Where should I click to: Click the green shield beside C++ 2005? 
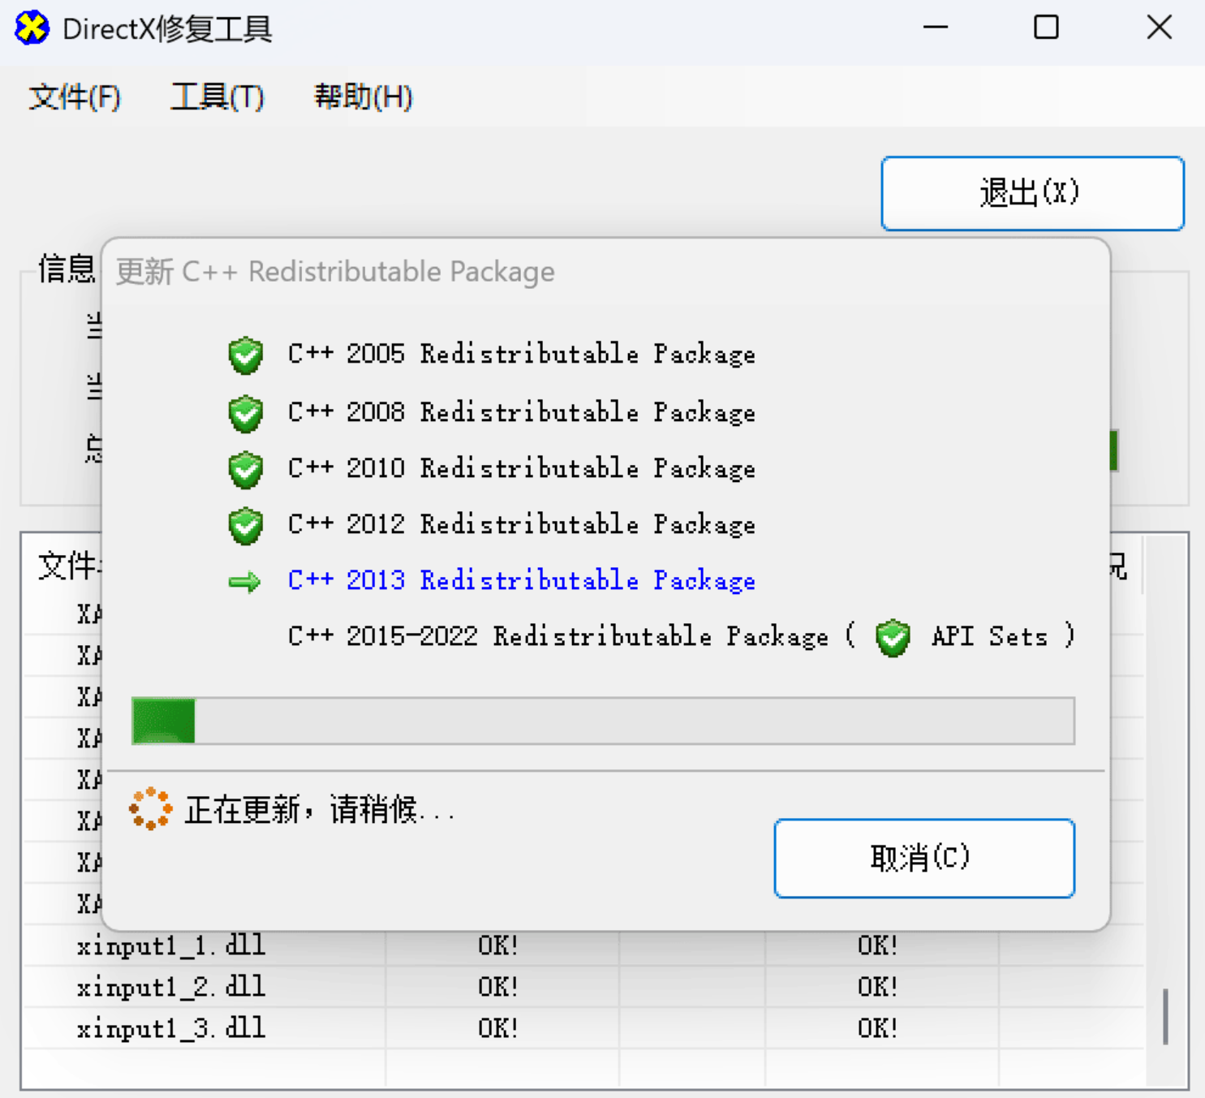coord(245,355)
